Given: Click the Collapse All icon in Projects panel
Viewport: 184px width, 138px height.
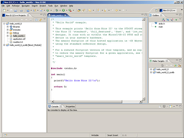Looking at the screenshot, I should (x=36, y=20).
